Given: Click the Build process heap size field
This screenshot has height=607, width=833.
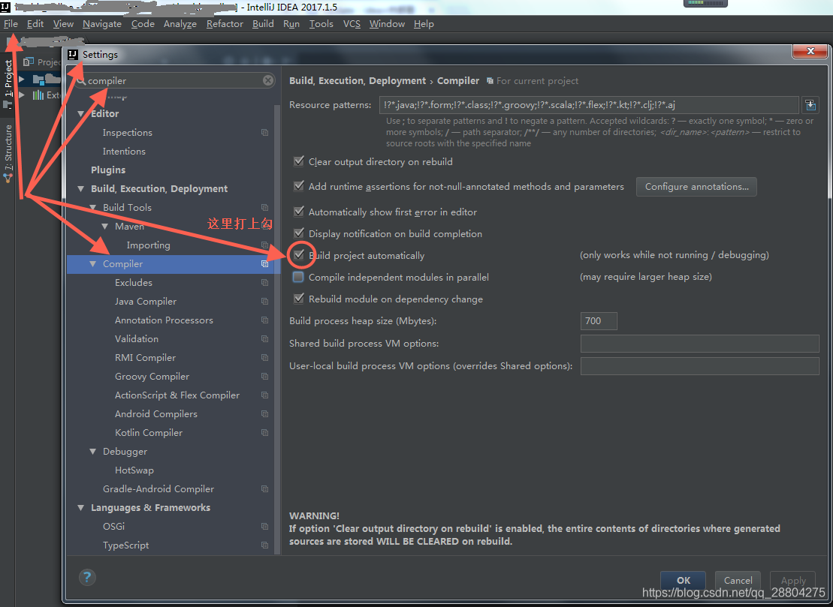Looking at the screenshot, I should tap(599, 321).
